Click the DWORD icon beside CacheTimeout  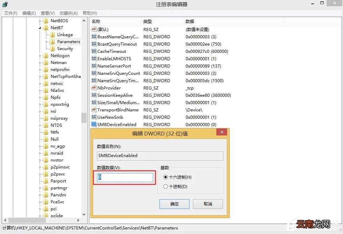pos(93,51)
